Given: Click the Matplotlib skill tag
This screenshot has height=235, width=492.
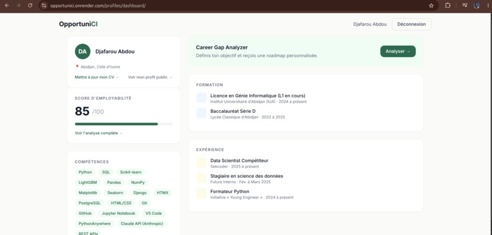Looking at the screenshot, I should [88, 193].
